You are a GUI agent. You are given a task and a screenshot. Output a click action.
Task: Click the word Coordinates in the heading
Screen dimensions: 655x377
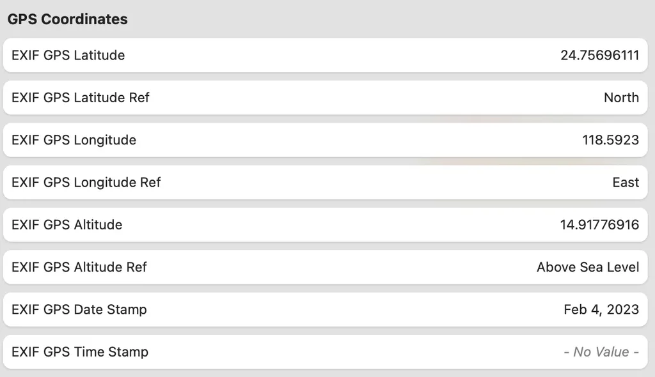[x=84, y=19]
